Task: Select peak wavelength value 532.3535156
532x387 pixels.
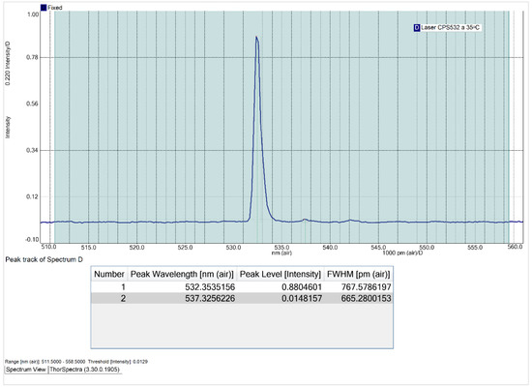Action: click(x=210, y=287)
